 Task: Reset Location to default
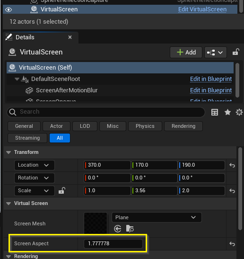click(232, 165)
